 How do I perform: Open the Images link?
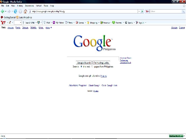pyautogui.click(x=10, y=28)
